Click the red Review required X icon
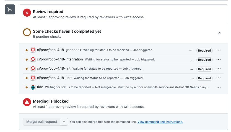 [27, 13]
